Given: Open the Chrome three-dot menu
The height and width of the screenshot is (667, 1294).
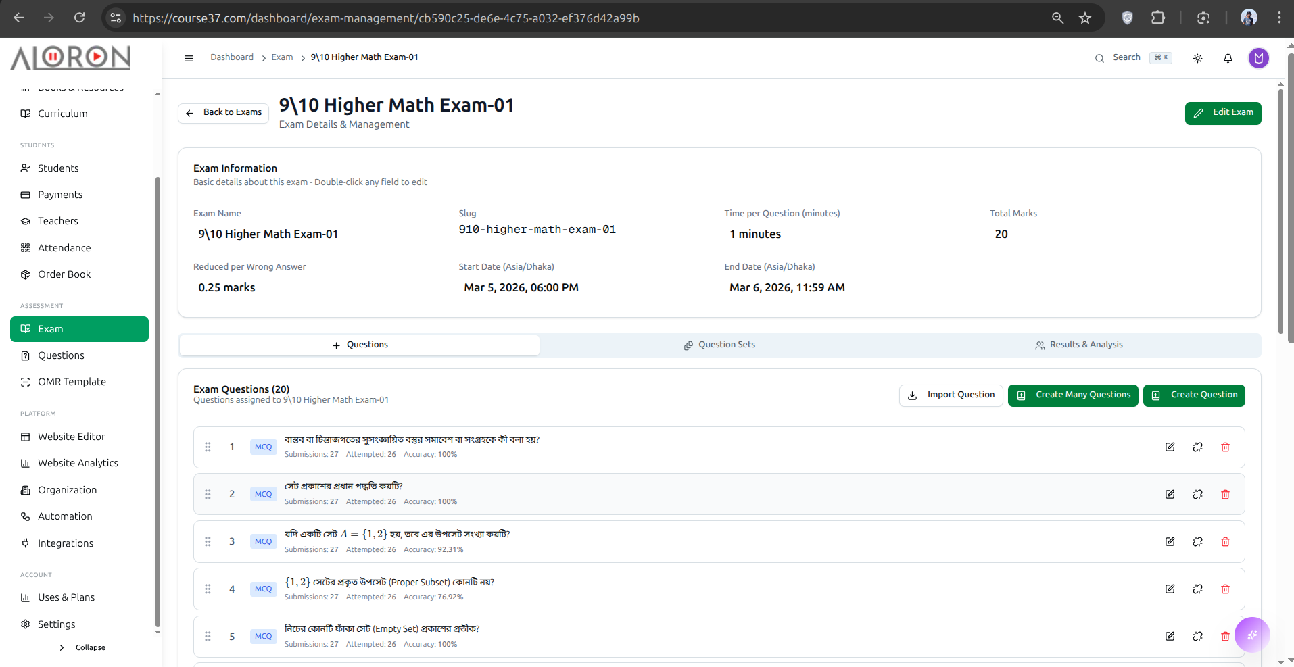Looking at the screenshot, I should tap(1279, 18).
